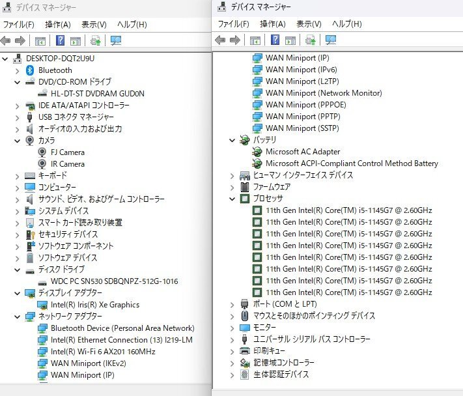This screenshot has height=396, width=463.
Task: Expand the ファームウェア category
Action: pyautogui.click(x=232, y=188)
